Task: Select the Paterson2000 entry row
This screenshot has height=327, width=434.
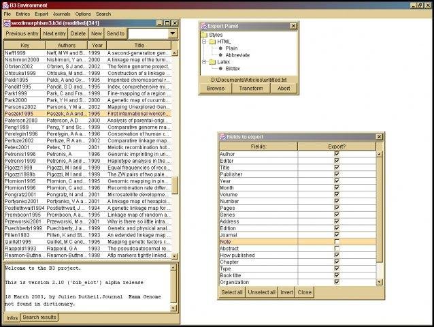Action: (88, 121)
